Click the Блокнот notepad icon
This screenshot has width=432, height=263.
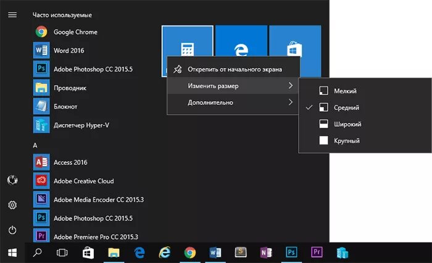pos(41,106)
